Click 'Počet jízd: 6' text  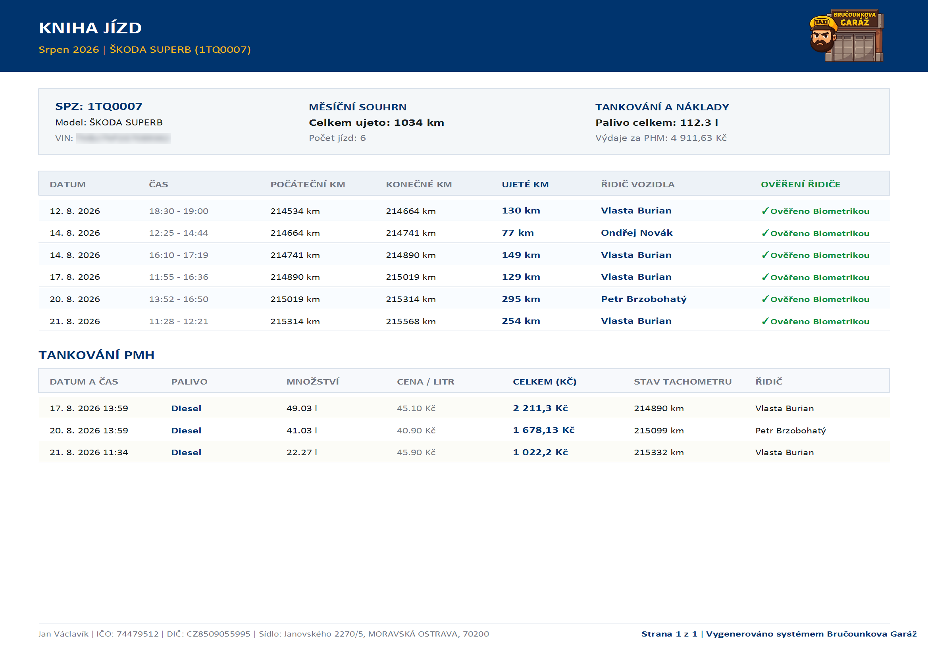pos(337,138)
